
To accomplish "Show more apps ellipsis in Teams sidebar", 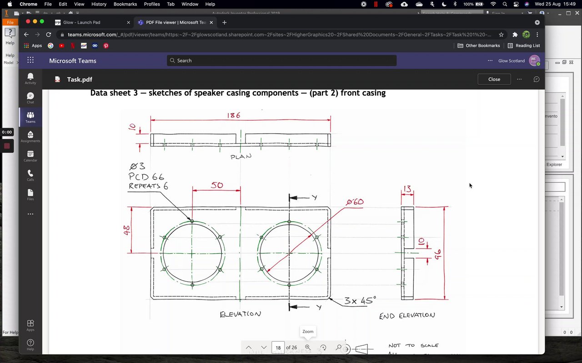I will pos(30,214).
